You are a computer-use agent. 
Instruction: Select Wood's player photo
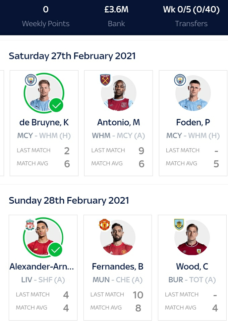pyautogui.click(x=192, y=238)
